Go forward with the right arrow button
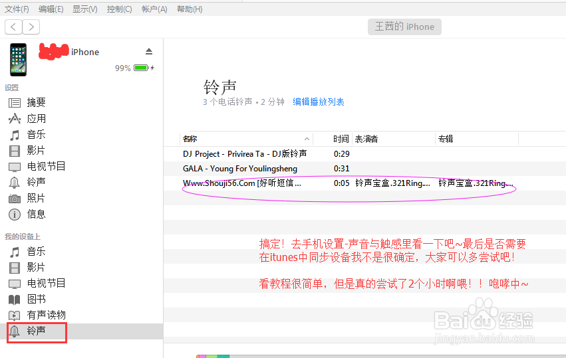The width and height of the screenshot is (566, 358). tap(31, 27)
